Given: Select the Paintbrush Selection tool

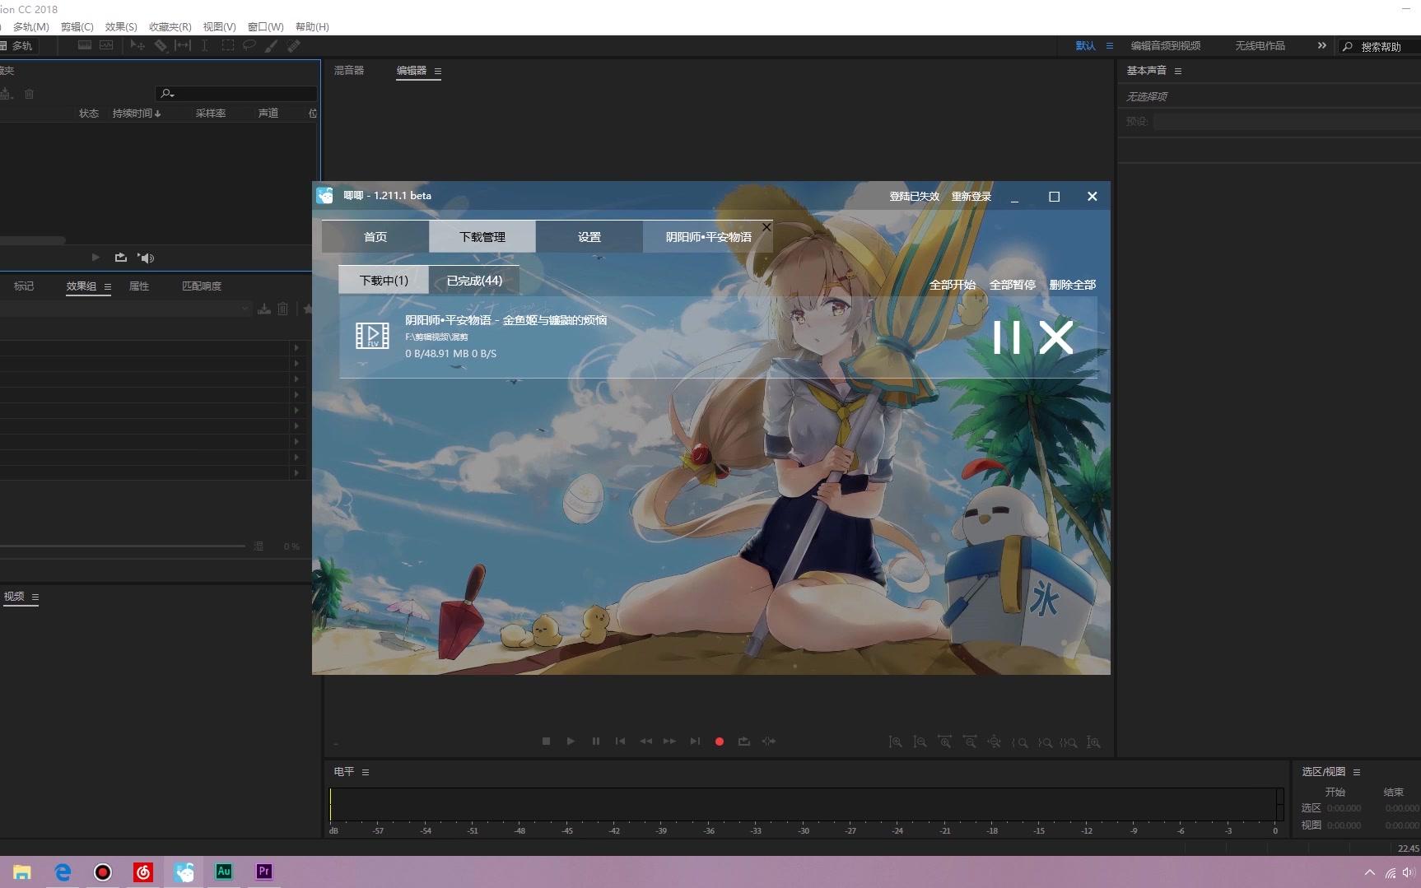Looking at the screenshot, I should click(271, 46).
